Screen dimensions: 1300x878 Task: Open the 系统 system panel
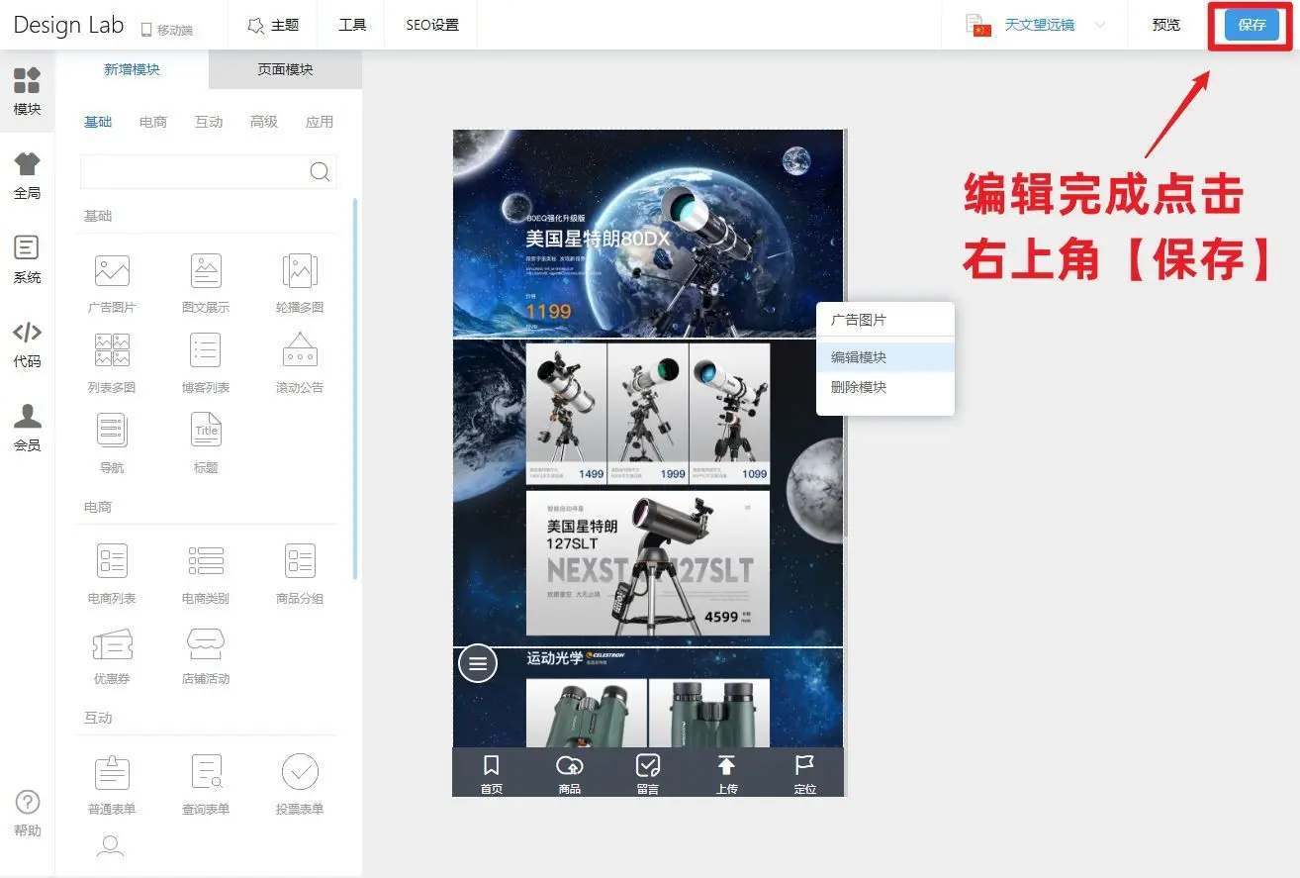(27, 260)
